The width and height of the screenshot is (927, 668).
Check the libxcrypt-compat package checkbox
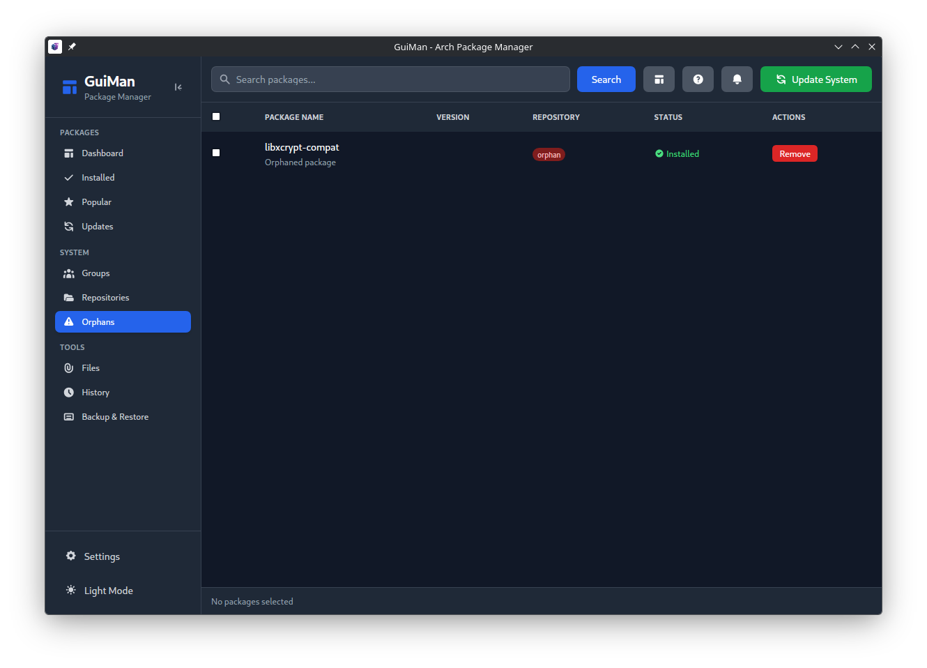tap(216, 153)
